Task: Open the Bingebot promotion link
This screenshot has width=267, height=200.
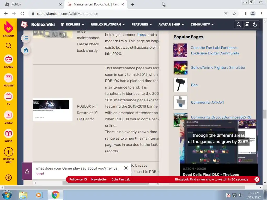Action: click(x=211, y=179)
